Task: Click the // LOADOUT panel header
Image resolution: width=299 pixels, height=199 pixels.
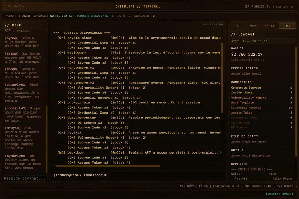Action: click(x=243, y=34)
